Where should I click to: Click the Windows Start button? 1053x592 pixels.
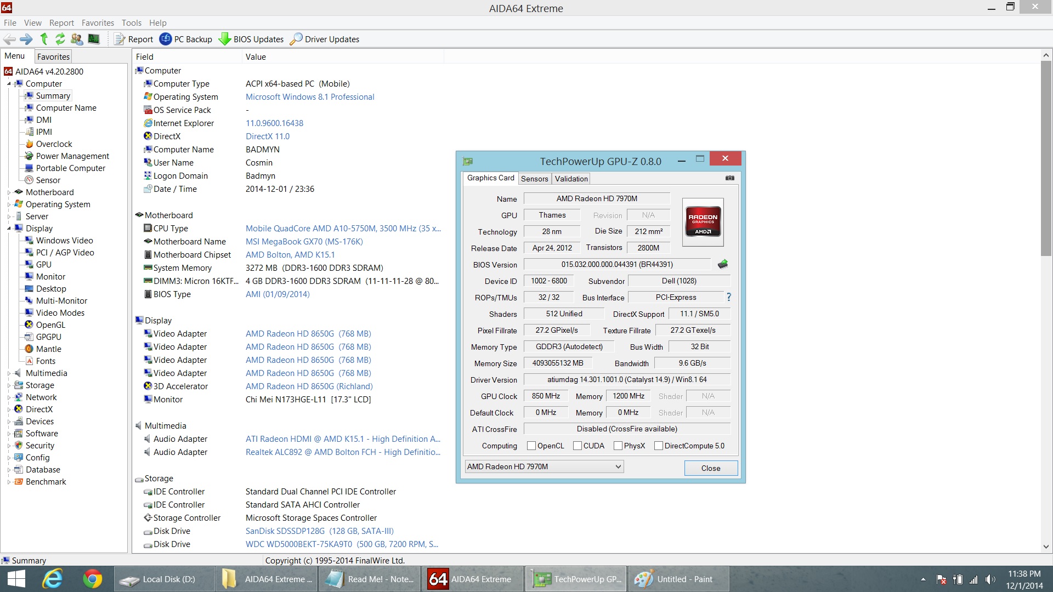(16, 579)
